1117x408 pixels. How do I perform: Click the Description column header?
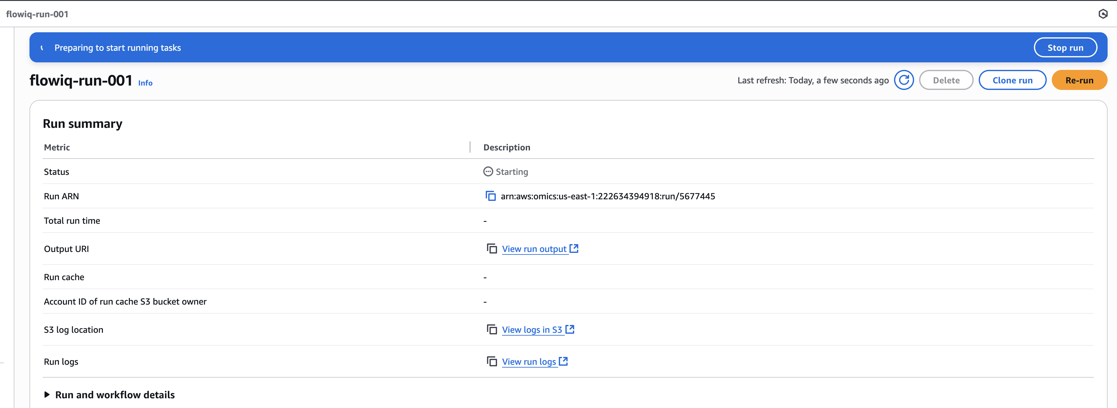[506, 147]
